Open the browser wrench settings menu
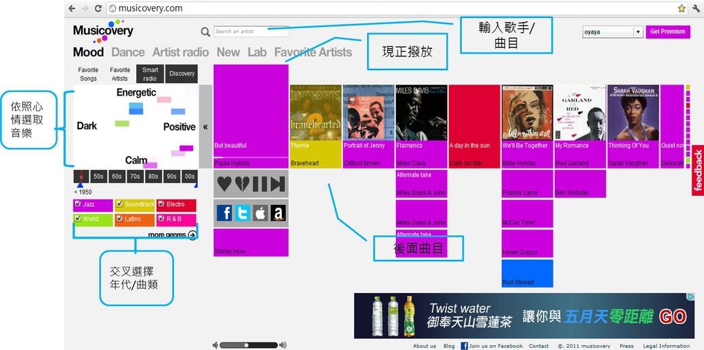Image resolution: width=704 pixels, height=350 pixels. tap(696, 8)
